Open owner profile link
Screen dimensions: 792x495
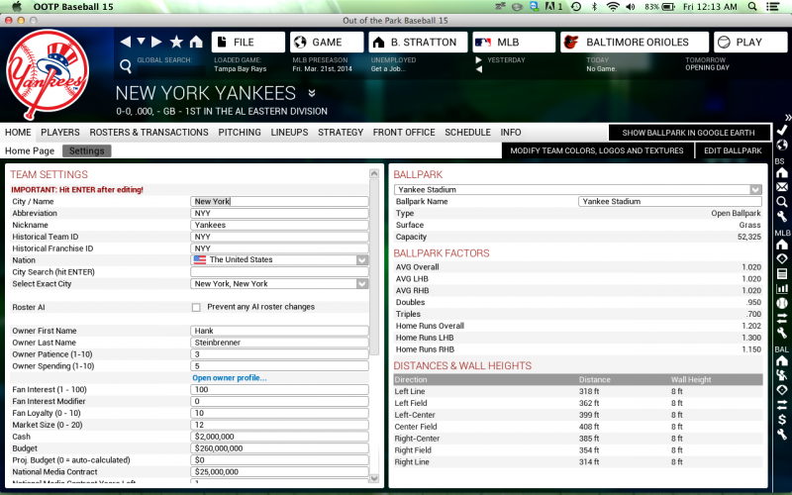pyautogui.click(x=229, y=377)
